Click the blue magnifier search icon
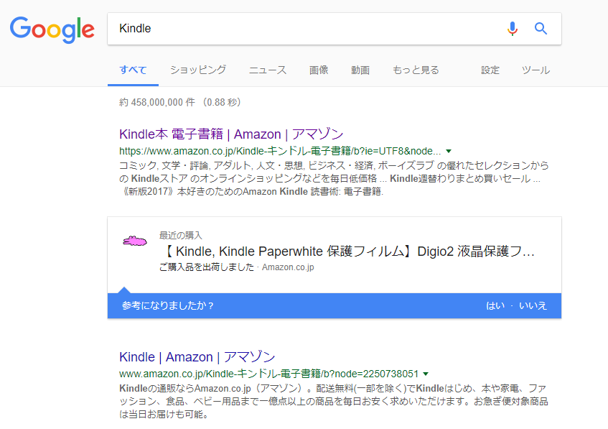This screenshot has width=608, height=429. pos(541,28)
